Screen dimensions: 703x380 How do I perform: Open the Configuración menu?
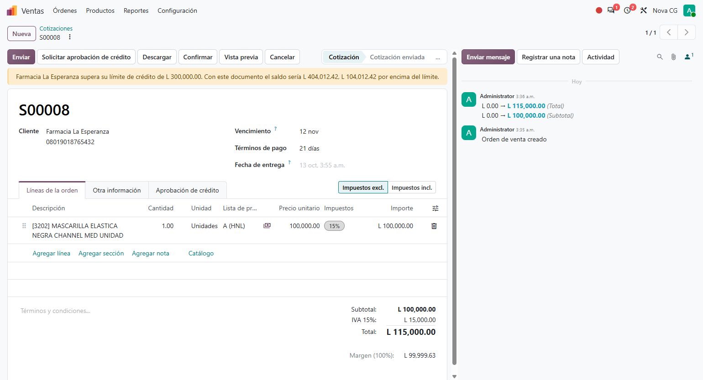pos(178,10)
